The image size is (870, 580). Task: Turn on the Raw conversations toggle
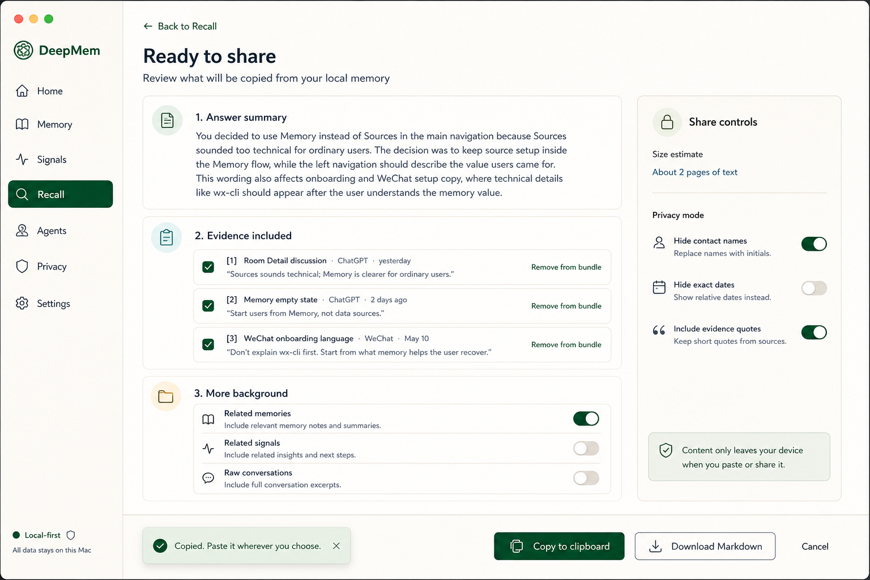click(586, 478)
